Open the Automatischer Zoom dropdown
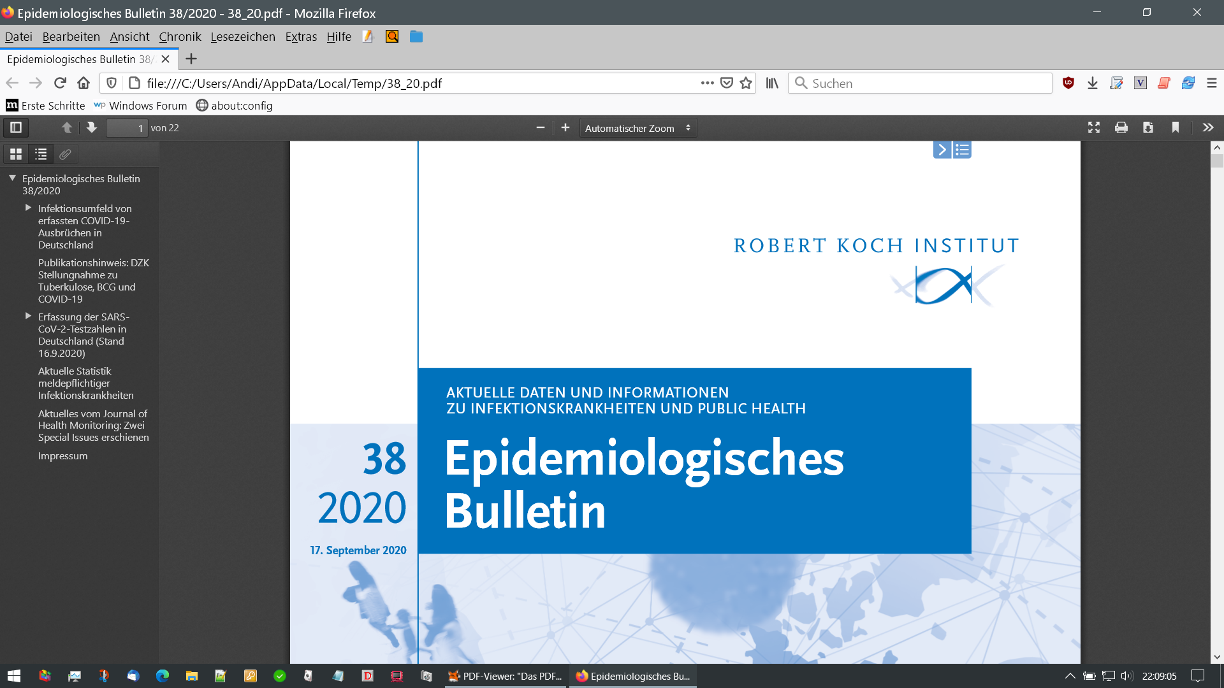Screen dimensions: 1224x688 click(637, 128)
